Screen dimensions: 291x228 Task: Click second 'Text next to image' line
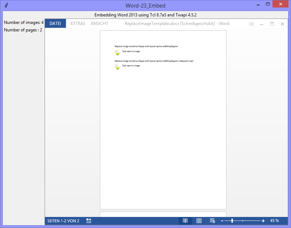[x=131, y=66]
